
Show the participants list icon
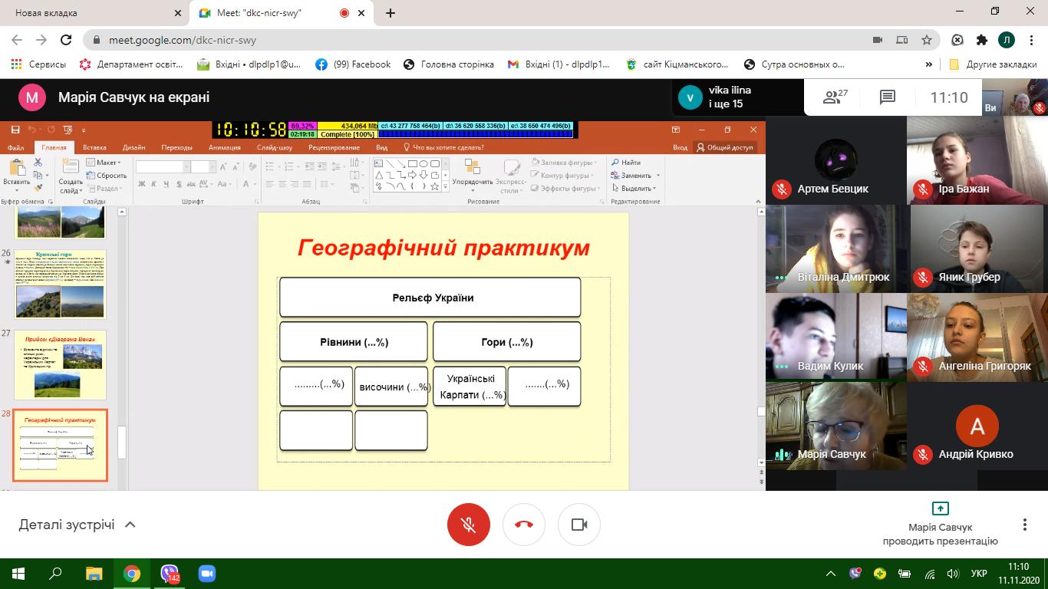[834, 97]
